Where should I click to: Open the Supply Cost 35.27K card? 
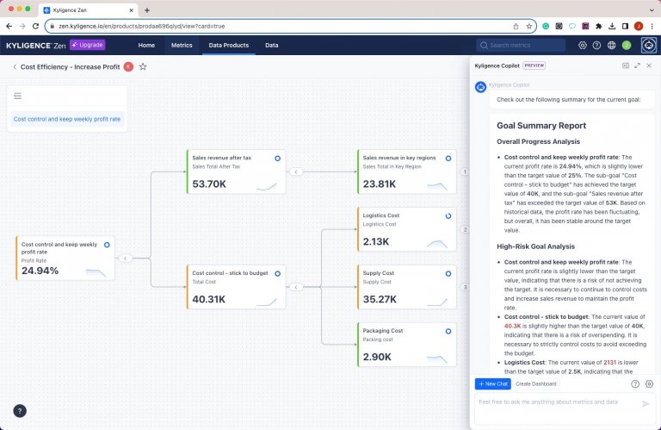(406, 287)
